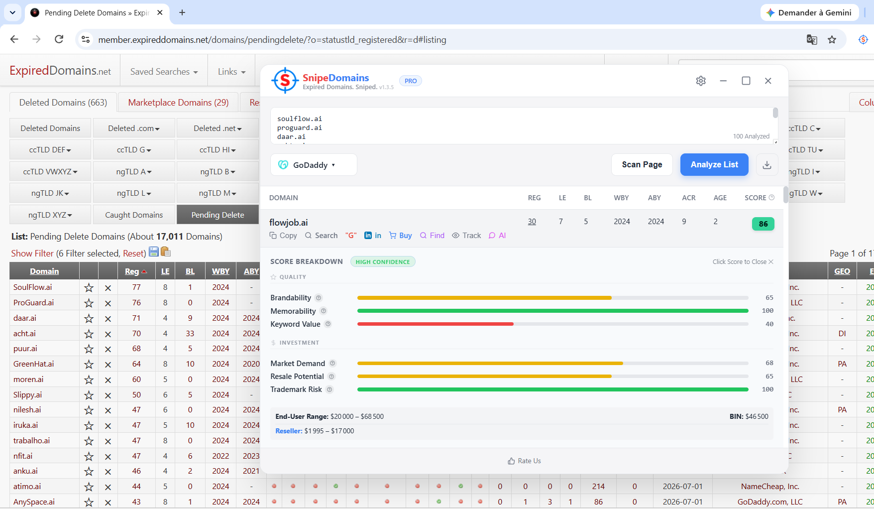The width and height of the screenshot is (874, 509).
Task: Click Find for flowjob.ai
Action: coord(432,236)
